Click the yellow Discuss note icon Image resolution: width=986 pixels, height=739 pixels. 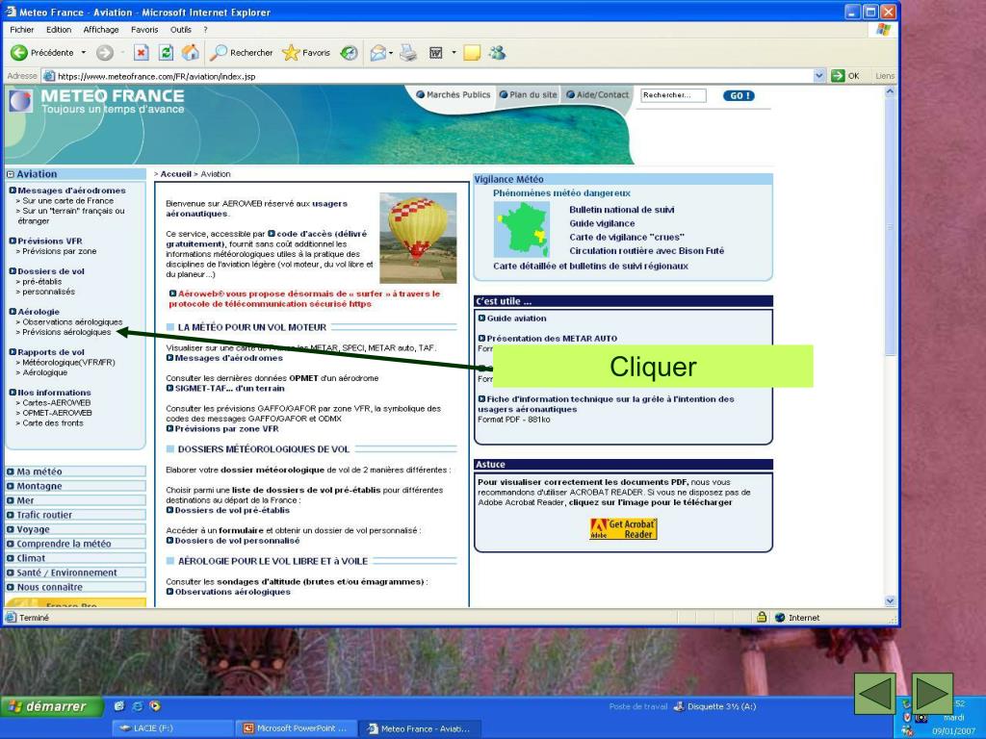coord(472,53)
